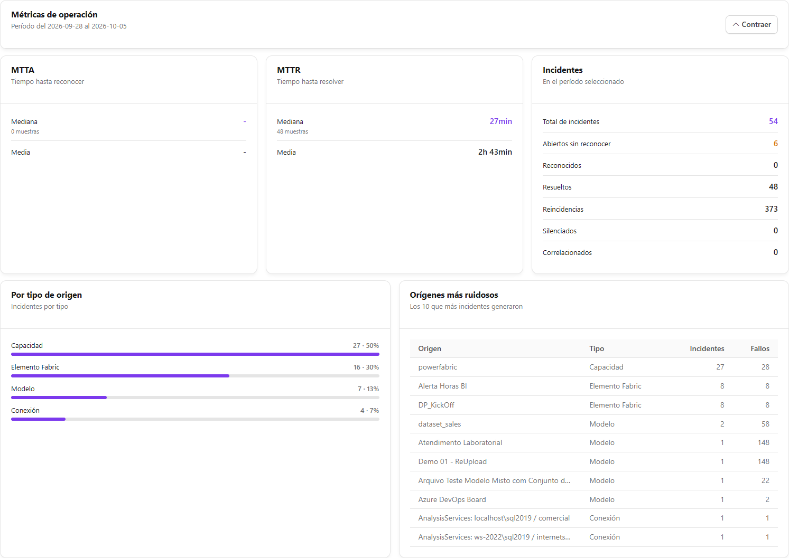
Task: Select the powerfabric origin row
Action: 594,367
